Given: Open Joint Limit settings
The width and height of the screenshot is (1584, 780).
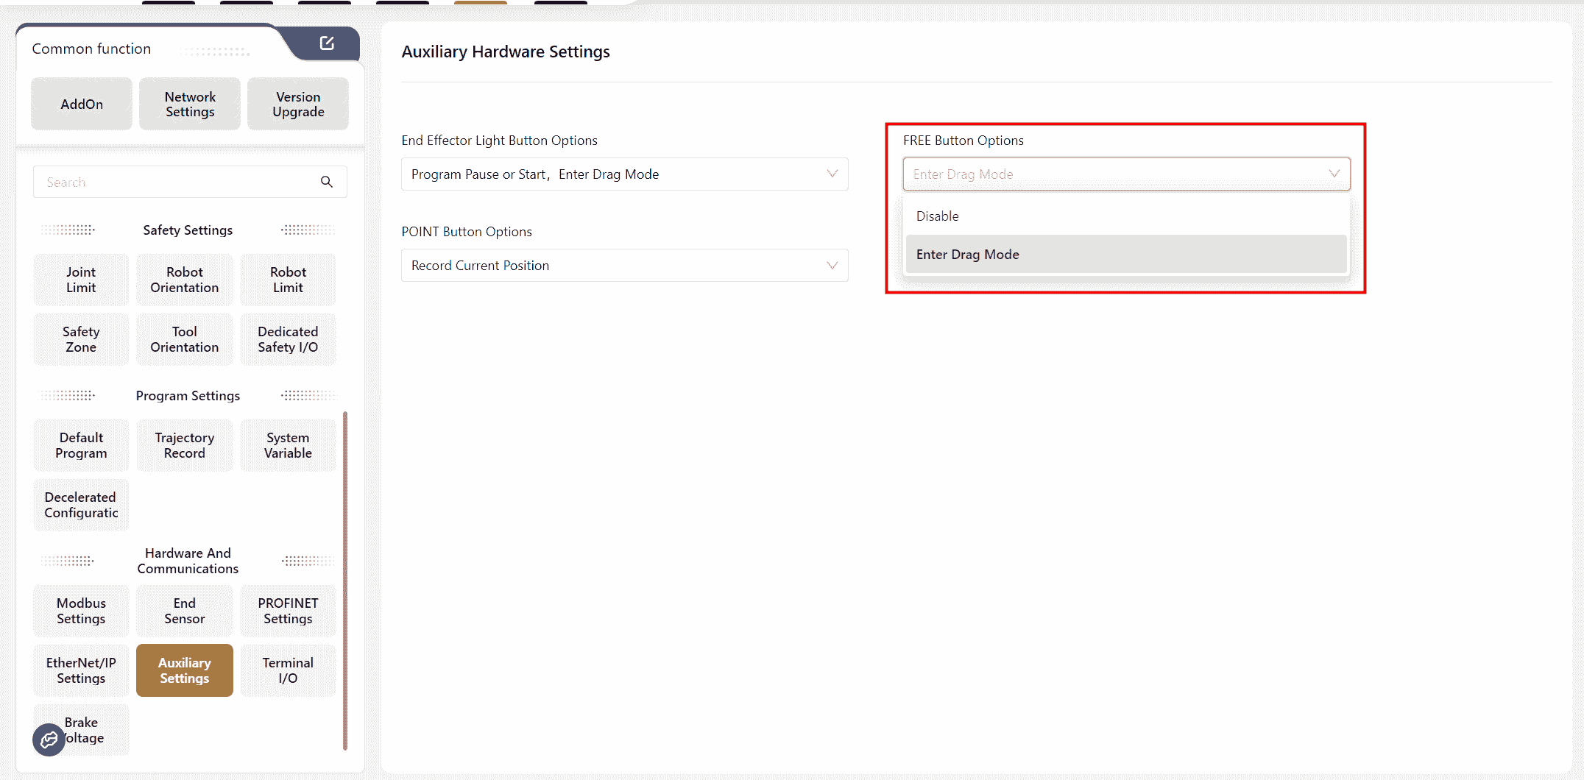Looking at the screenshot, I should tap(81, 280).
